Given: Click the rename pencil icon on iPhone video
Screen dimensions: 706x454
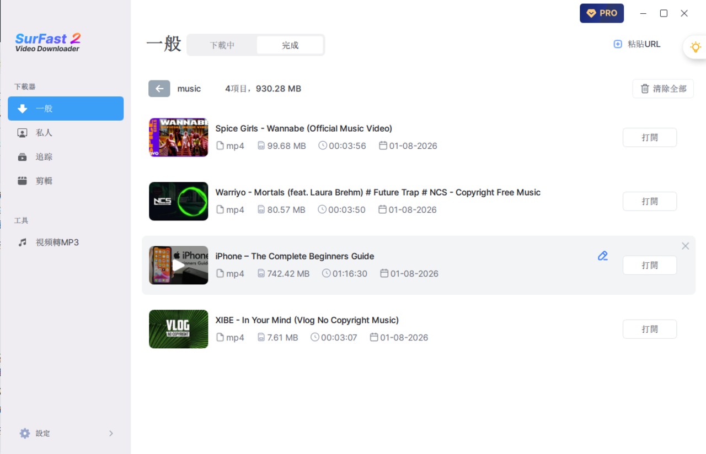Looking at the screenshot, I should coord(602,256).
